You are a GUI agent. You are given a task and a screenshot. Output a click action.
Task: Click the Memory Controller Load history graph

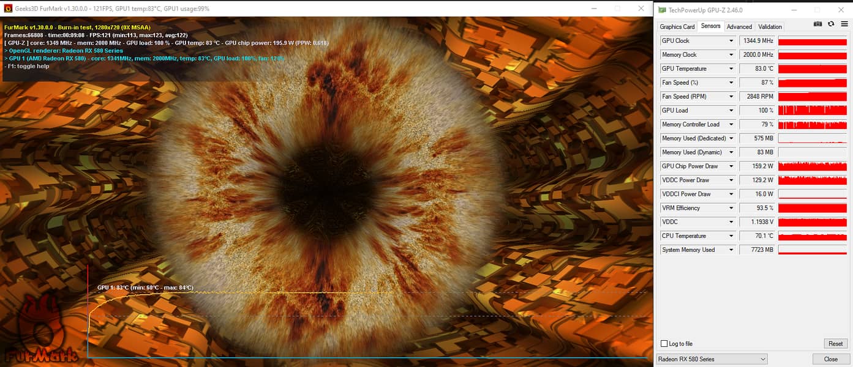813,125
